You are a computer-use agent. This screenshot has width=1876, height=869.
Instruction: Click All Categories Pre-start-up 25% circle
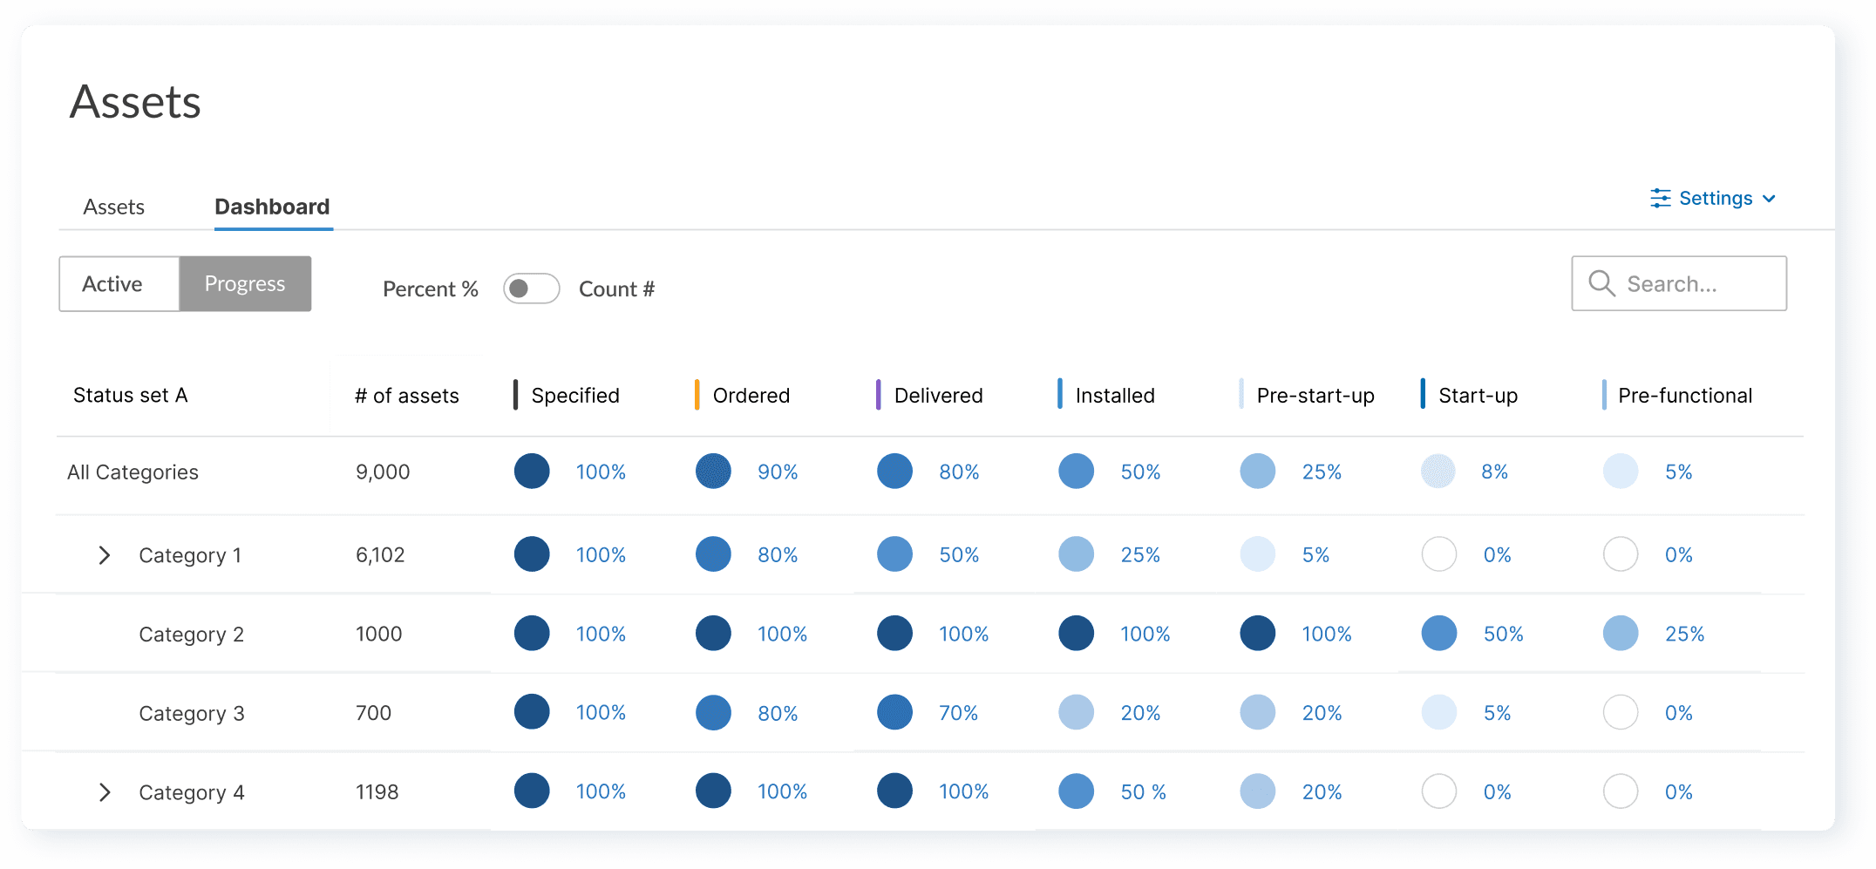pos(1258,472)
